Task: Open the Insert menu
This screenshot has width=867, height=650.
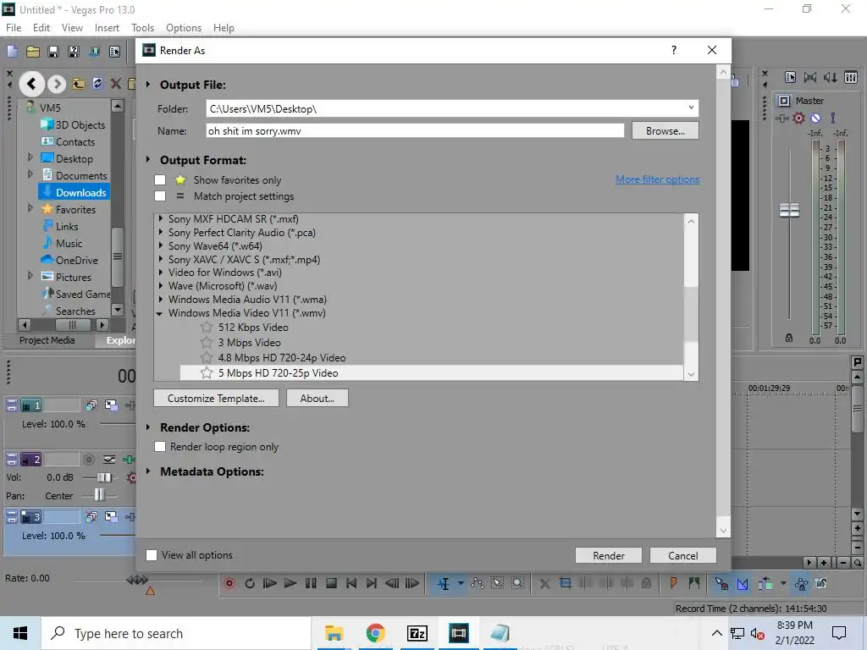Action: tap(107, 28)
